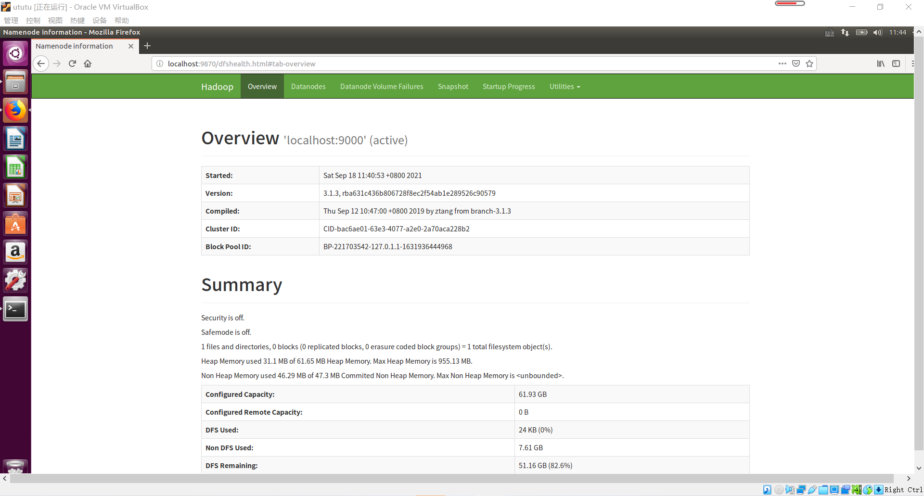924x496 pixels.
Task: Click VirtualBox hard disk status icon
Action: (x=767, y=490)
